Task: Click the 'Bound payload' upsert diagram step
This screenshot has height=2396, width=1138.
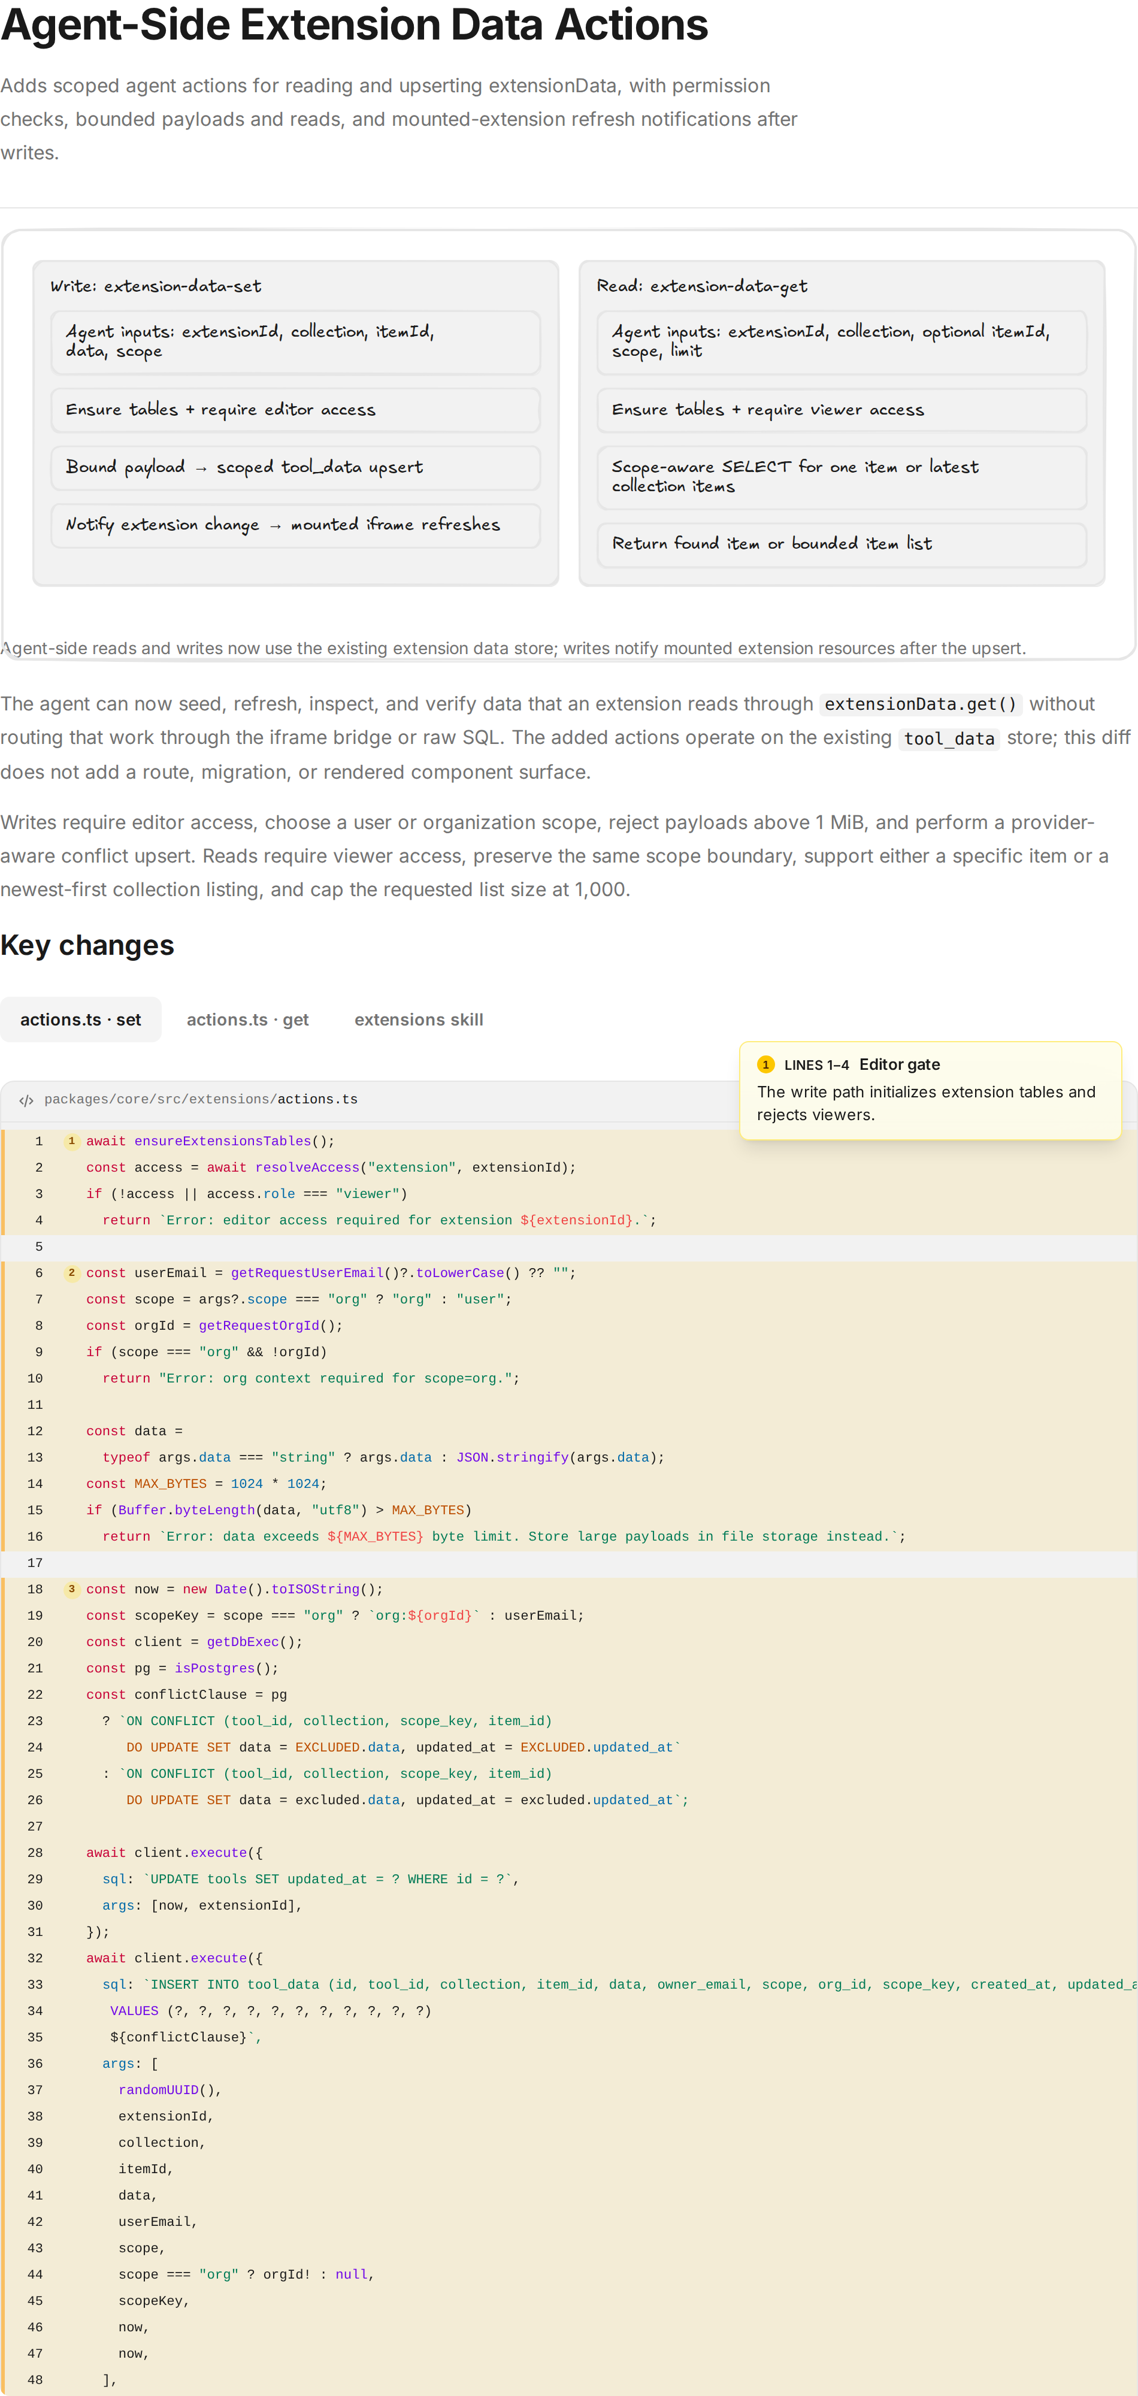Action: coord(296,468)
